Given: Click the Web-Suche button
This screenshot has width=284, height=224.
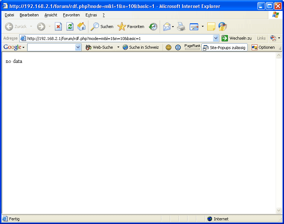Looking at the screenshot, I should click(99, 47).
